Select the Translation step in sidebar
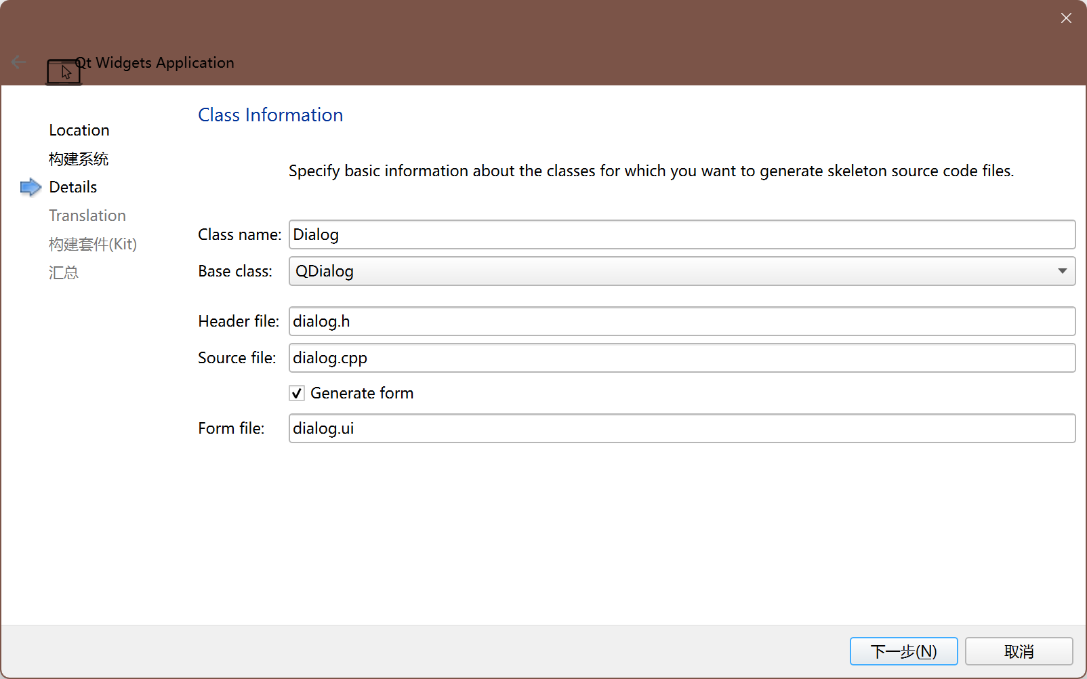Viewport: 1087px width, 679px height. 87,215
